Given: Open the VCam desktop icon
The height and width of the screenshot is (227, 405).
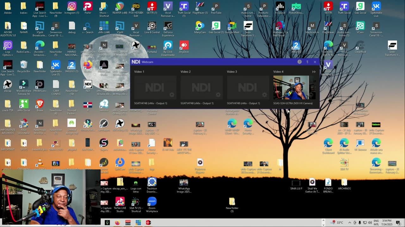Looking at the screenshot, I should 360,28.
